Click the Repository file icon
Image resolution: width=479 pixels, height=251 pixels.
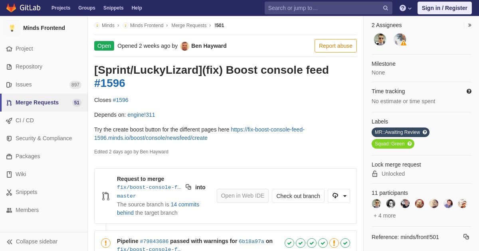tap(9, 67)
